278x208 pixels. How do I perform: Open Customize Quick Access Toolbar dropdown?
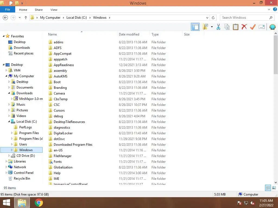click(22, 3)
